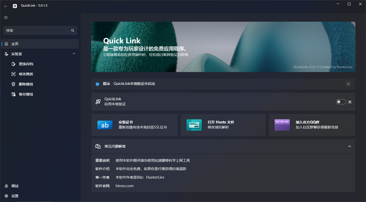Screen dimensions: 366x202
Task: Click the blue ab certificate icon
Action: [105, 125]
